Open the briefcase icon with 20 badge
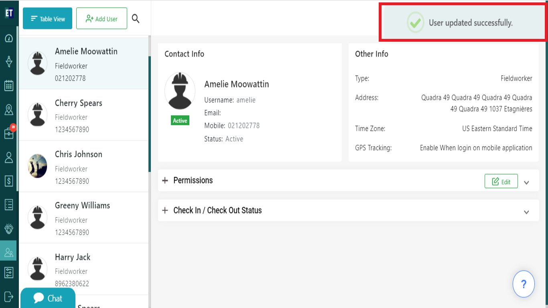 pyautogui.click(x=9, y=133)
